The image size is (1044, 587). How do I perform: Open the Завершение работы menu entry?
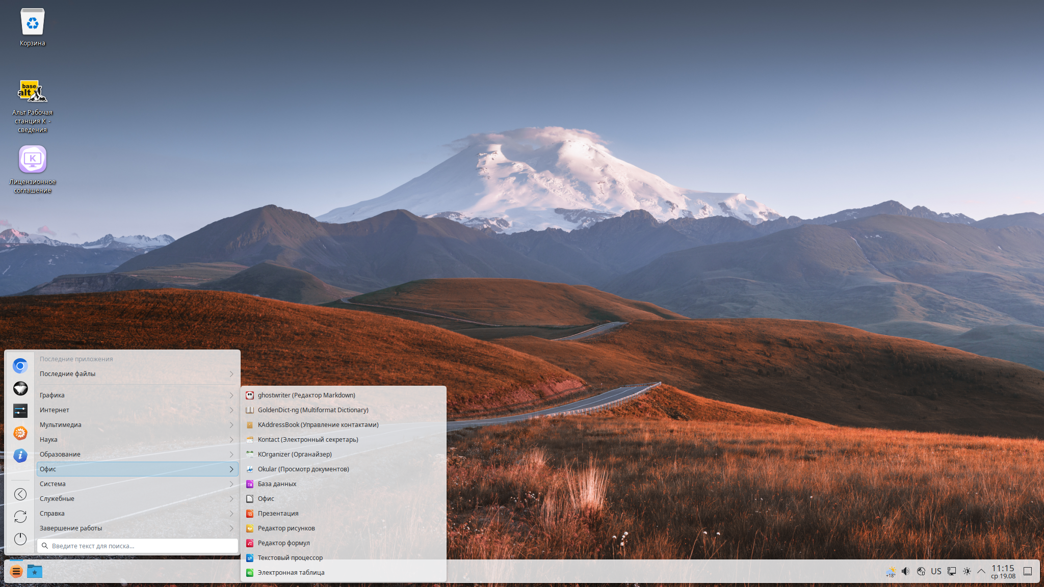point(138,528)
